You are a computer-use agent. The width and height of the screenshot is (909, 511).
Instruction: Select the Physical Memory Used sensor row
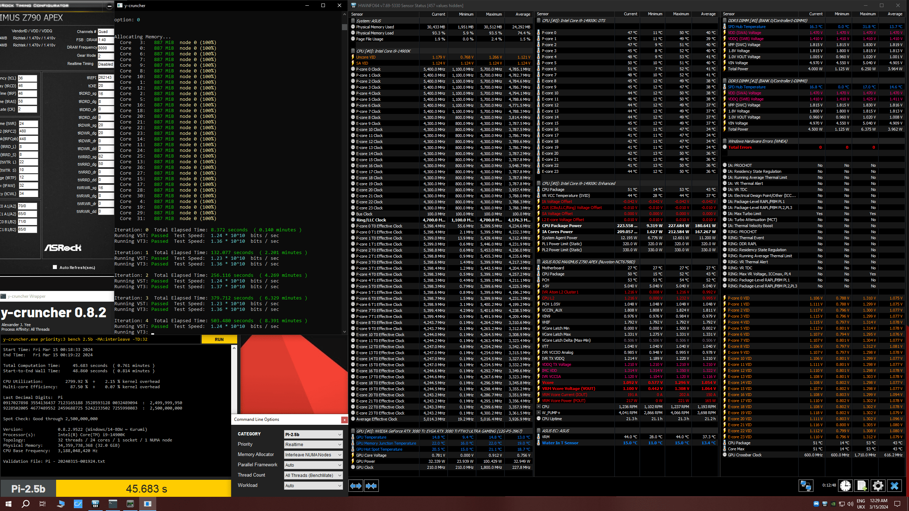click(x=441, y=27)
